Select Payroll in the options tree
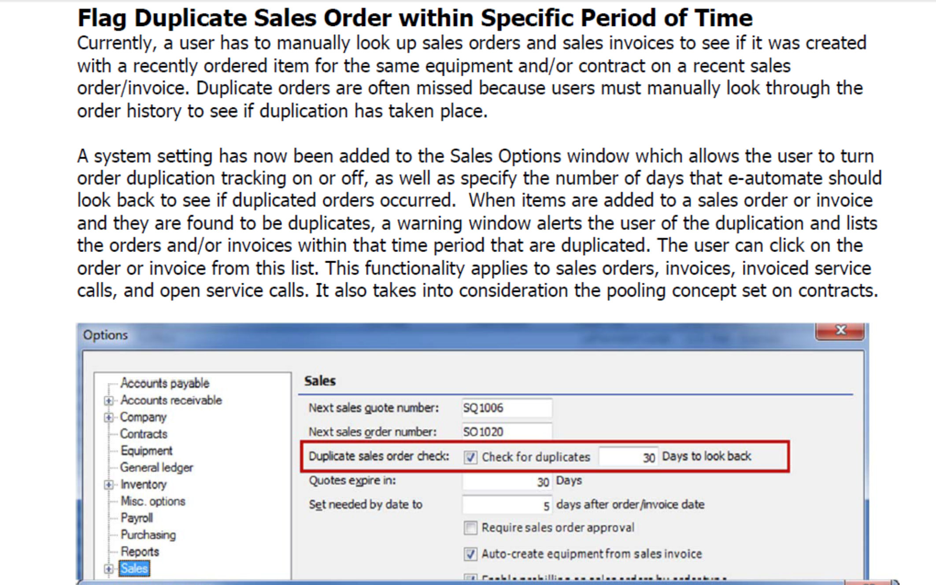 (137, 518)
